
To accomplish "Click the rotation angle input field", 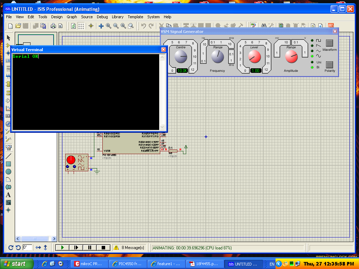I will (27, 248).
